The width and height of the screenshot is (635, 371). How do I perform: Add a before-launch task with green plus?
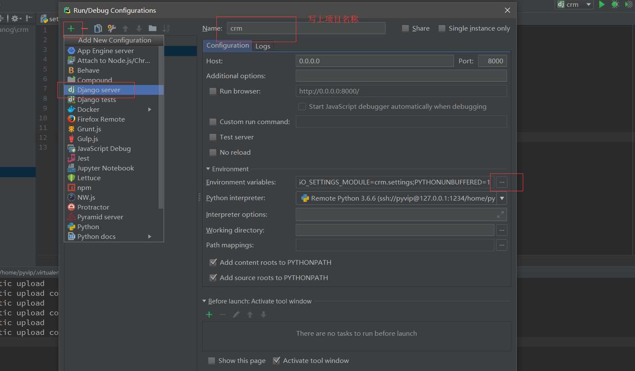(209, 314)
